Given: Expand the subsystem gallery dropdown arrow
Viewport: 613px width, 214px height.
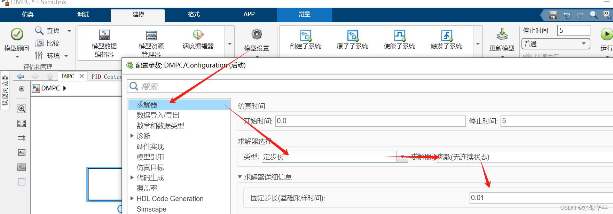Looking at the screenshot, I should [478, 44].
